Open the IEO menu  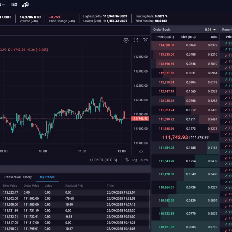pos(14,5)
